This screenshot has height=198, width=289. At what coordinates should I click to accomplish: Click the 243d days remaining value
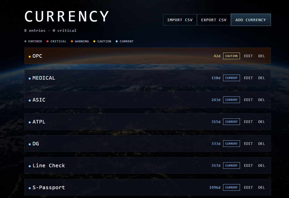pyautogui.click(x=216, y=100)
